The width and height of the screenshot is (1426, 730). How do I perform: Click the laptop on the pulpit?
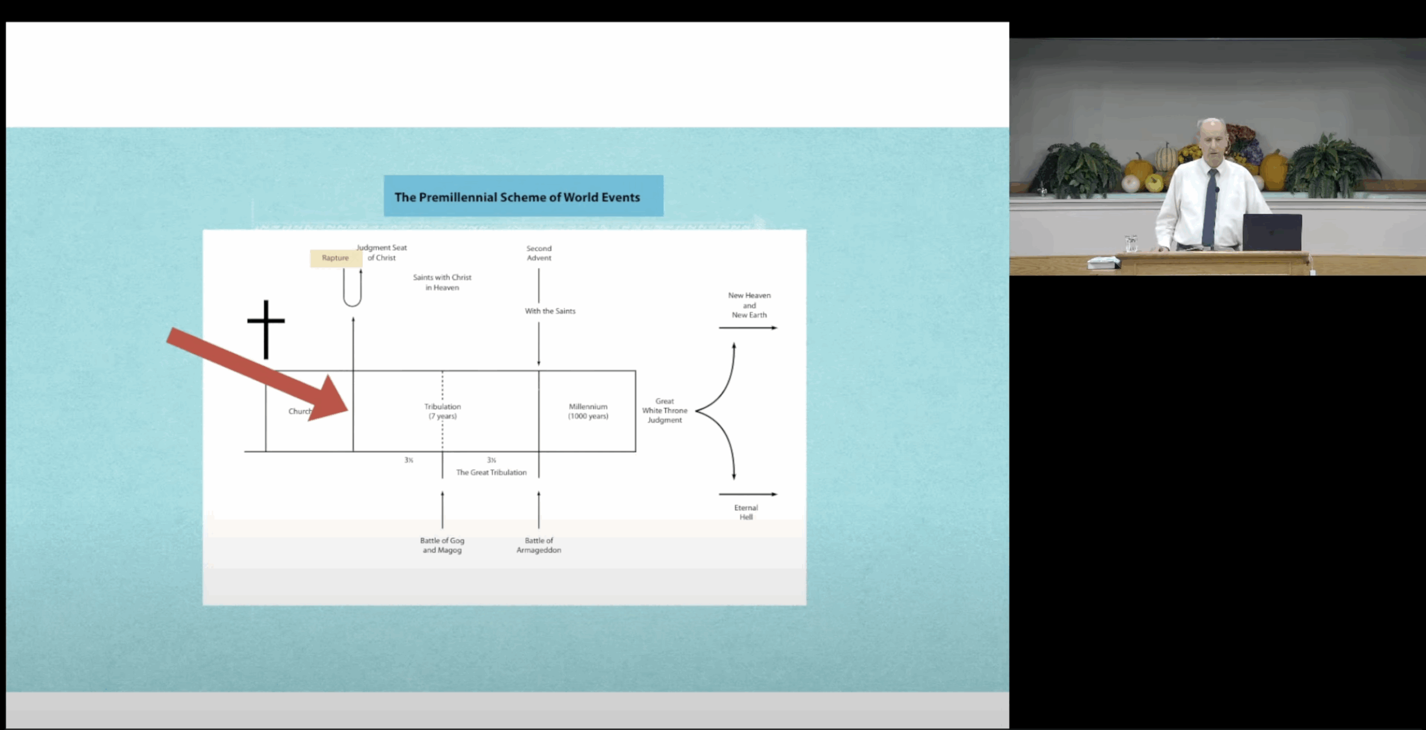pyautogui.click(x=1272, y=233)
